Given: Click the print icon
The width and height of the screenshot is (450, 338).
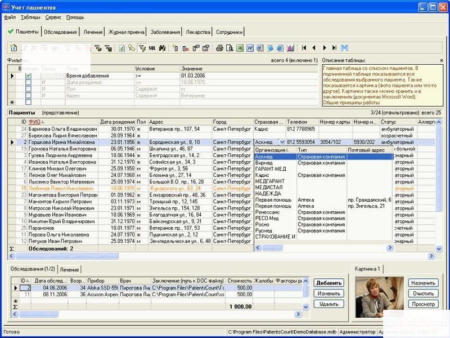Looking at the screenshot, I should point(219,48).
